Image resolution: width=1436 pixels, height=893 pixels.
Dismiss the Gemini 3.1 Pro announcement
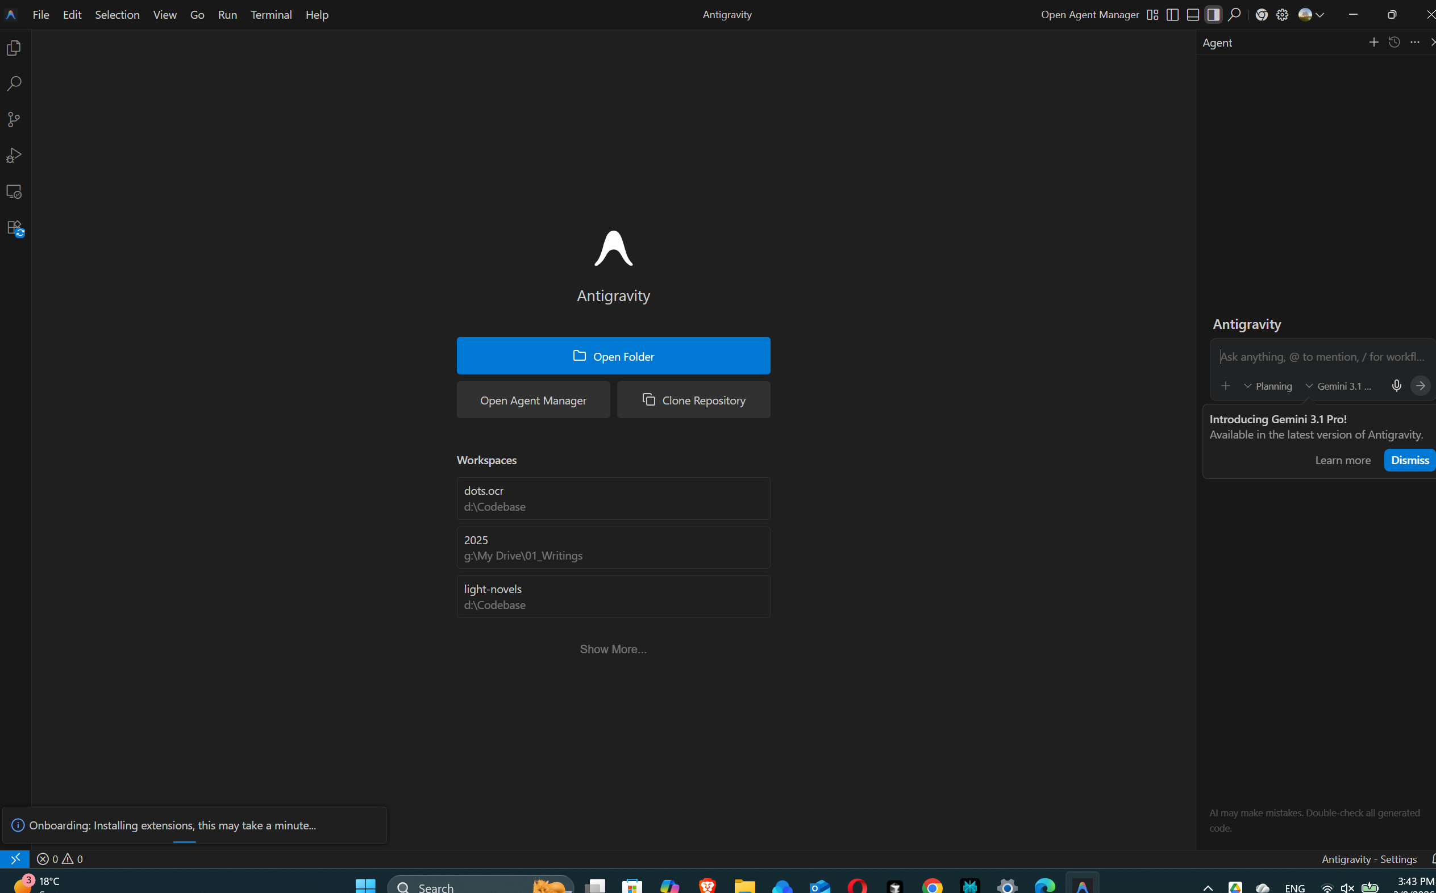(1409, 460)
